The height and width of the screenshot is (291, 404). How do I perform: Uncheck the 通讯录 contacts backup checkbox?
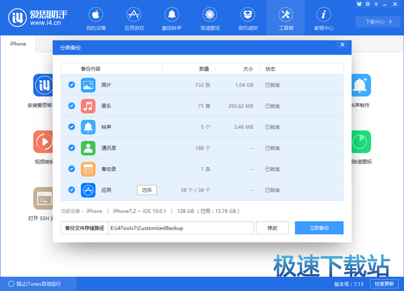[71, 148]
